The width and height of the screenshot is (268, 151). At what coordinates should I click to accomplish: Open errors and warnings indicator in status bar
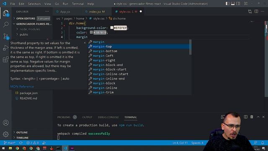(33, 143)
